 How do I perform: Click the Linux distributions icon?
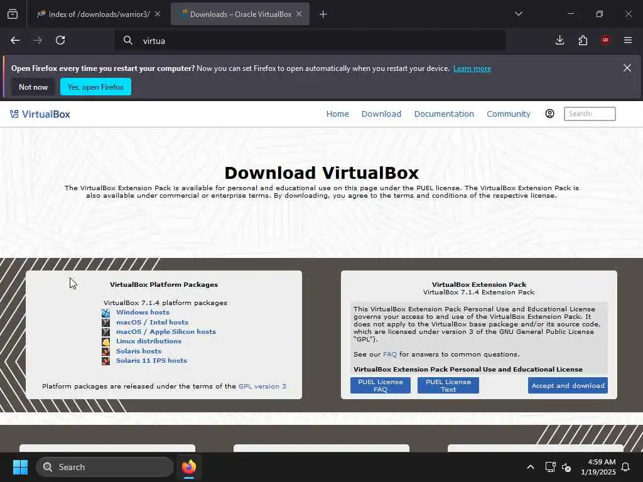(105, 341)
